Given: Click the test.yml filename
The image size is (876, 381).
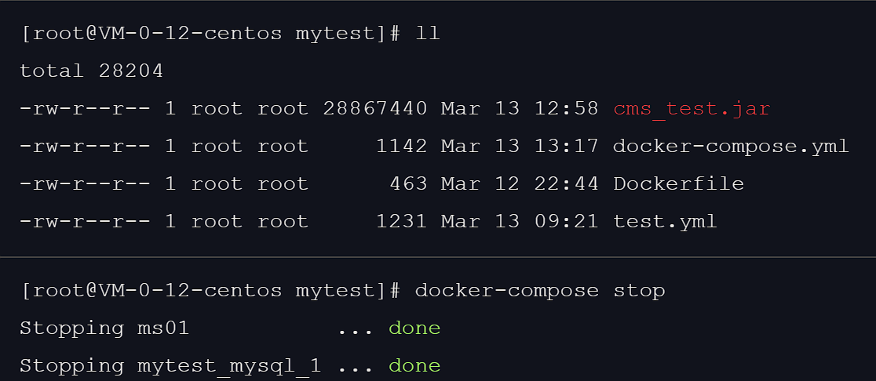Looking at the screenshot, I should 665,221.
